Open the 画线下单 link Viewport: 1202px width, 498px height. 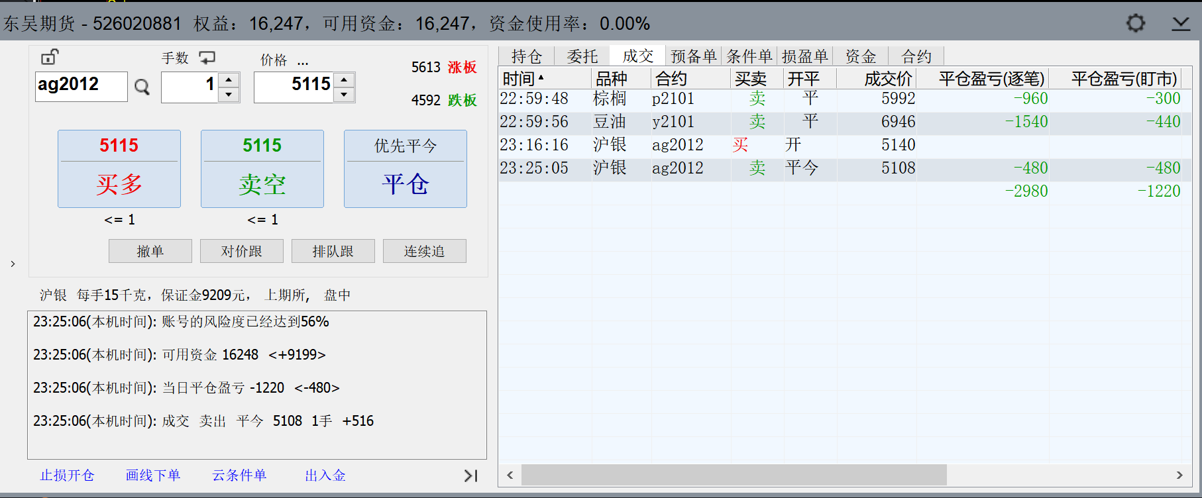click(x=153, y=475)
